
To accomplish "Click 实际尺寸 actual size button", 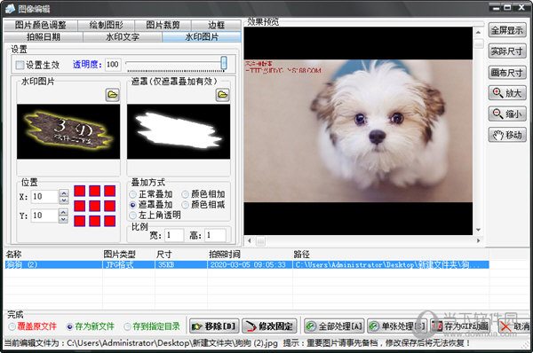I will [x=507, y=51].
